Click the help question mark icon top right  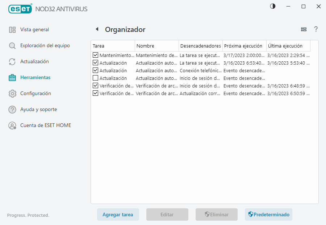pyautogui.click(x=315, y=29)
